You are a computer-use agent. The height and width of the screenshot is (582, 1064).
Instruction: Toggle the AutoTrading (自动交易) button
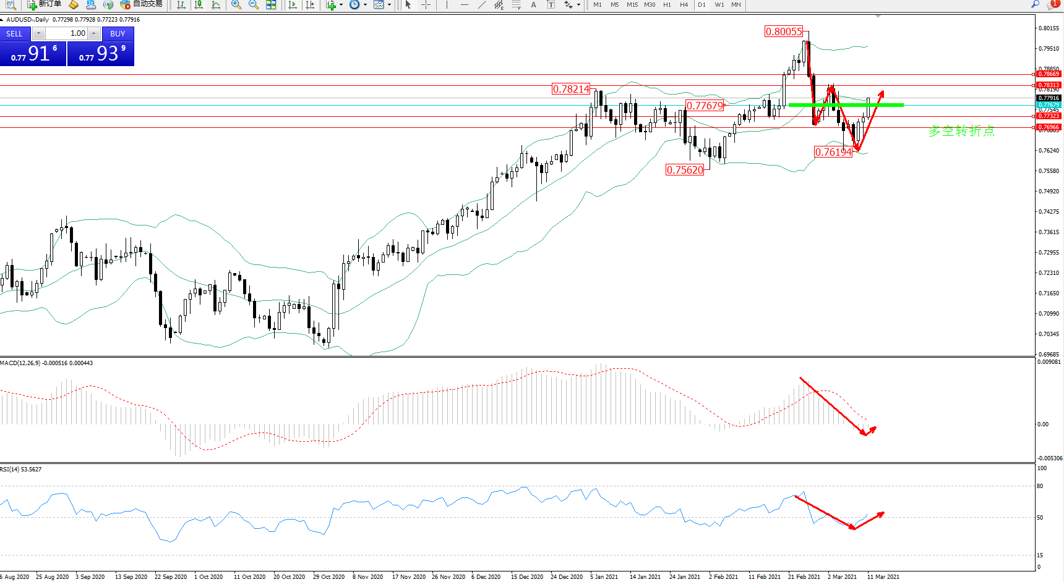(142, 4)
